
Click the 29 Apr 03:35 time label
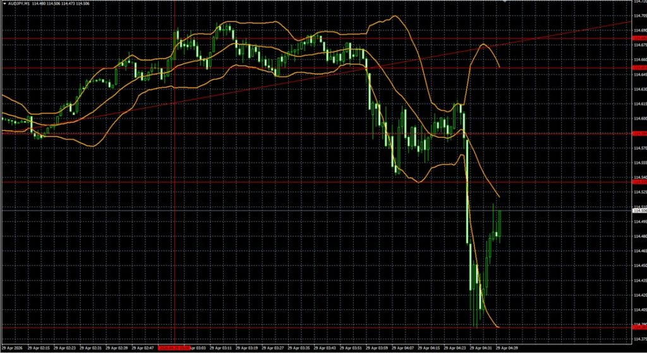[298, 348]
